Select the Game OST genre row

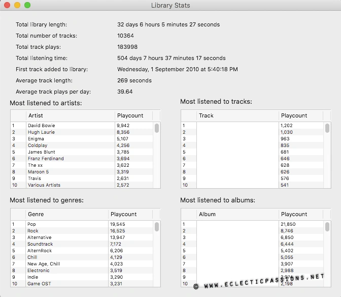[x=82, y=284]
